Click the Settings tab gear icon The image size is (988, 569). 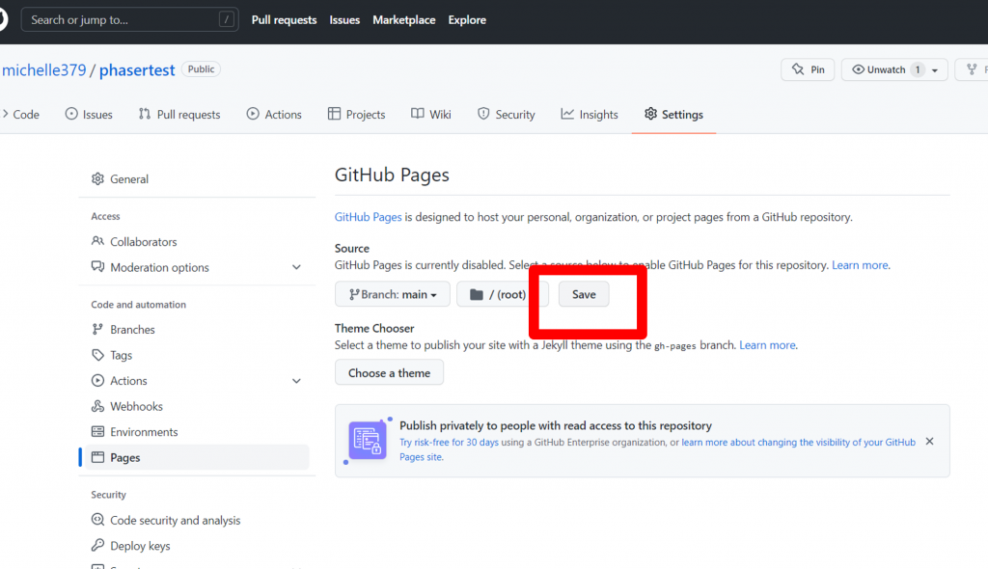tap(650, 114)
